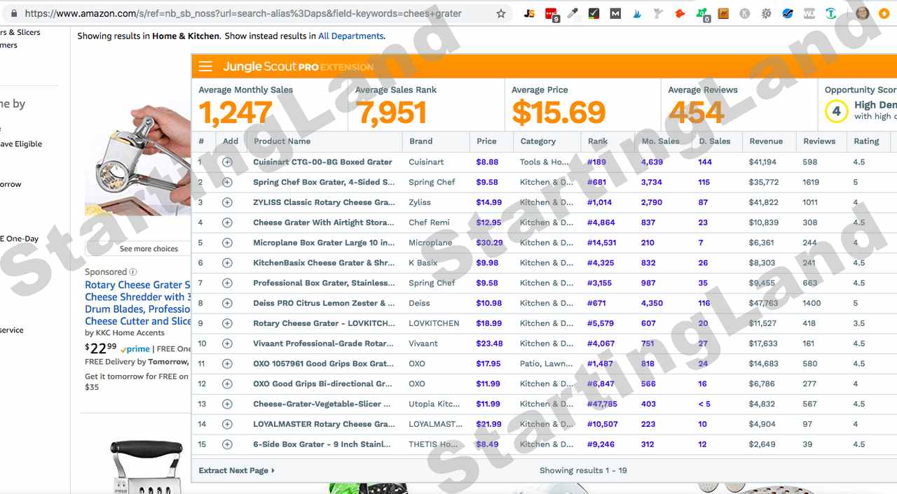Sort table by Product Name column header
897x494 pixels.
[x=282, y=141]
